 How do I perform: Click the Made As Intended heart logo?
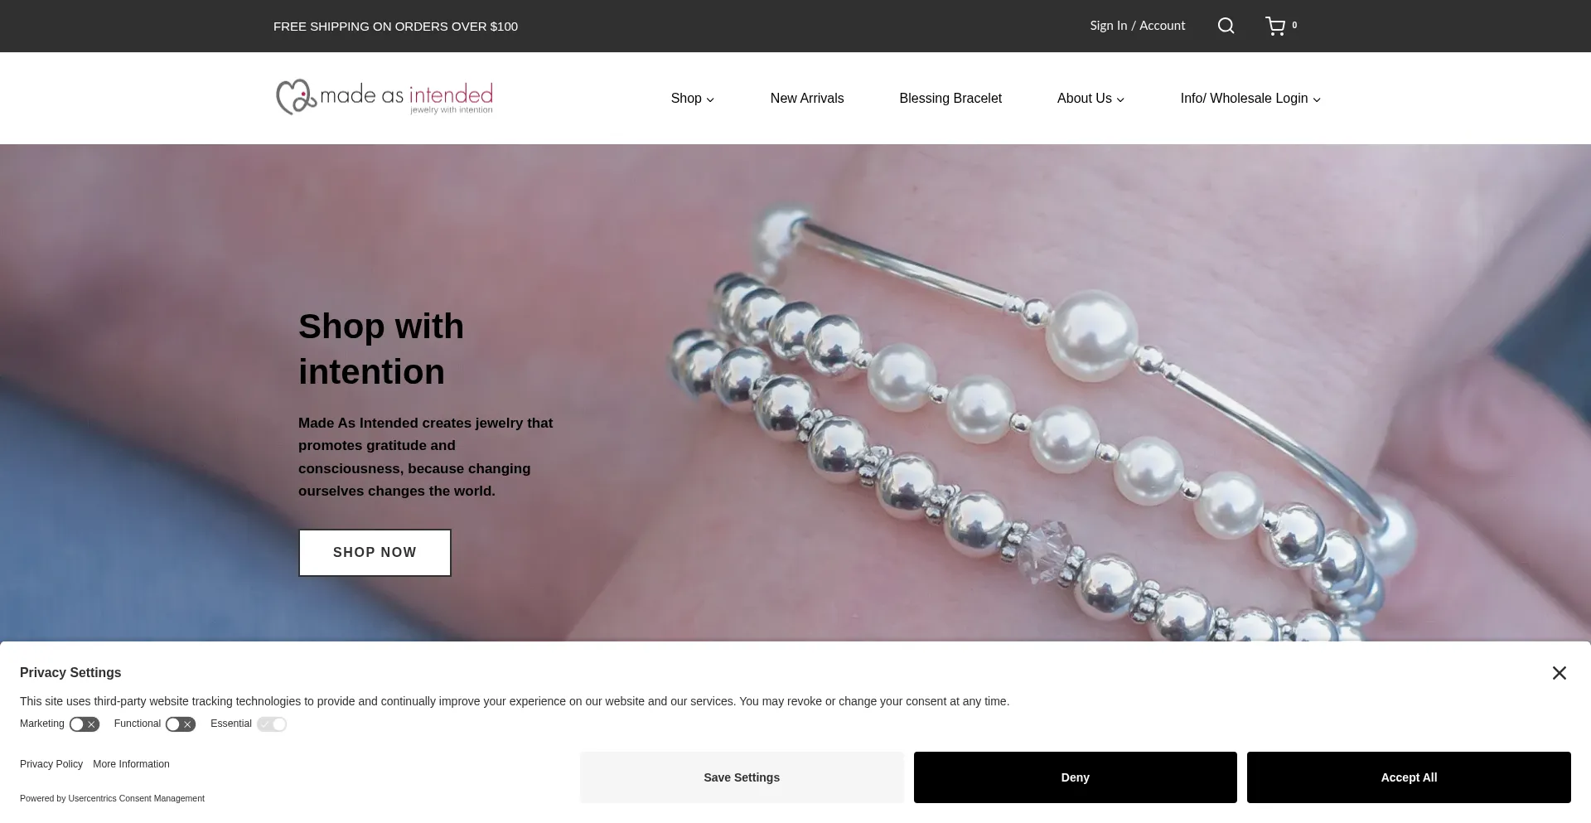[x=384, y=98]
